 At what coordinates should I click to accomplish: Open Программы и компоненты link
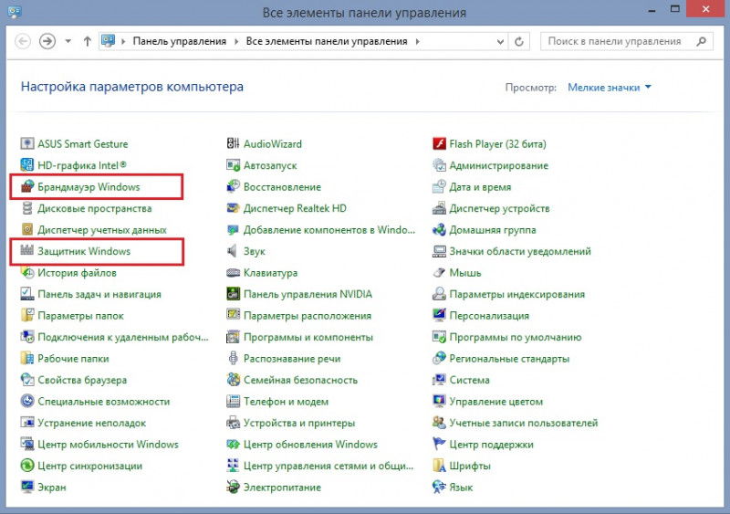[308, 337]
